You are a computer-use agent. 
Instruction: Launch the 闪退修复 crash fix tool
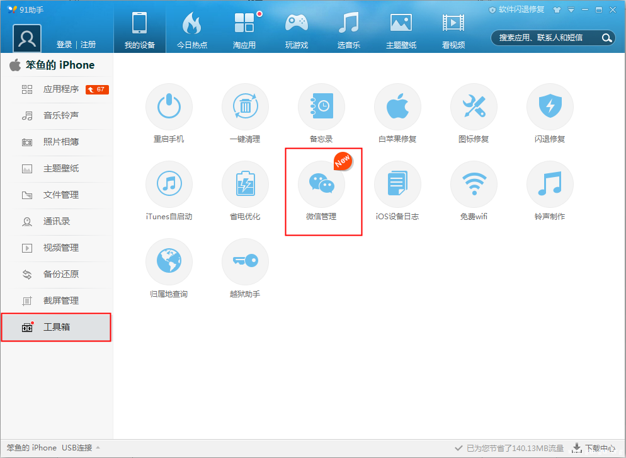(x=550, y=106)
